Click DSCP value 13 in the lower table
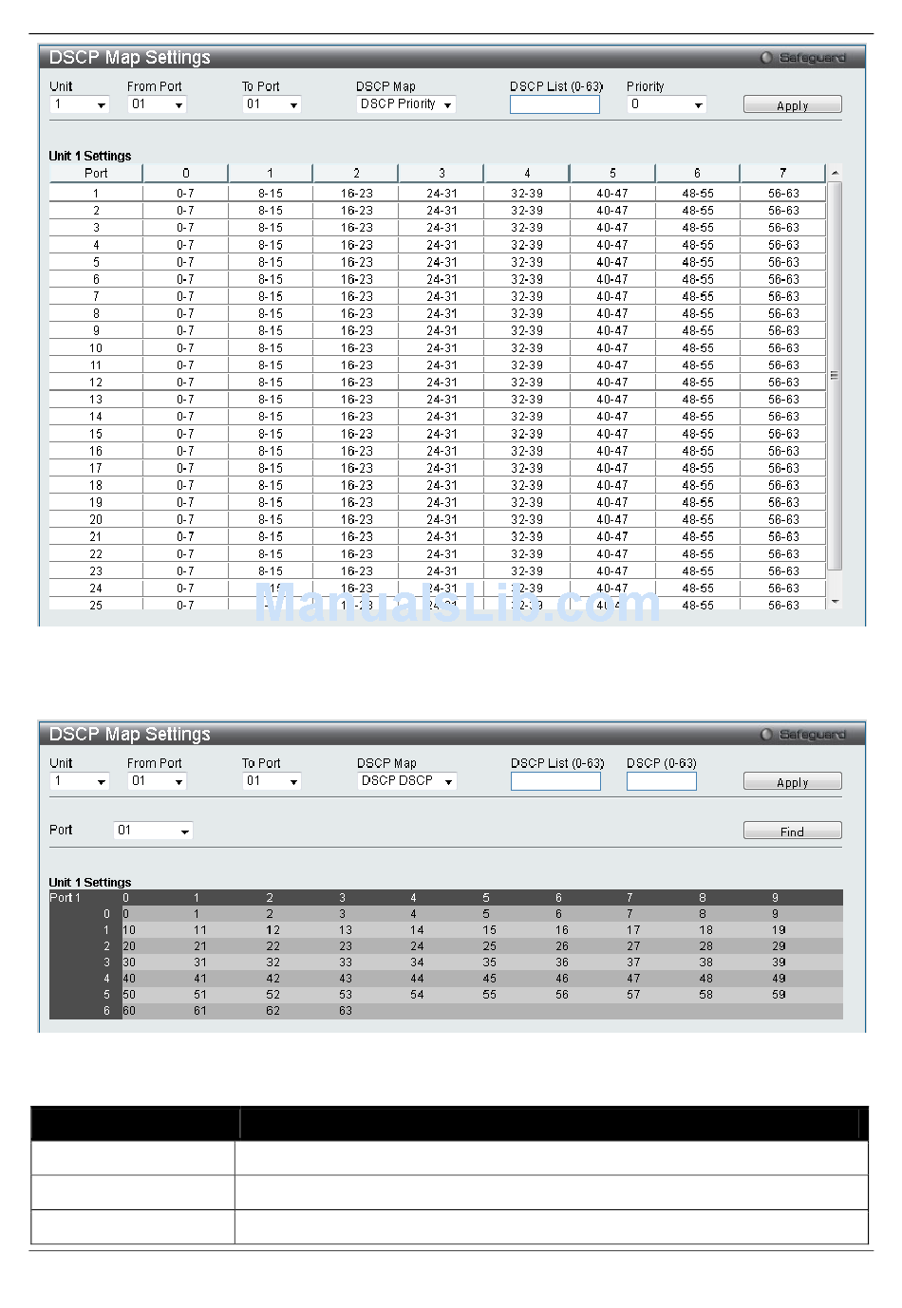The height and width of the screenshot is (1308, 902). [x=346, y=930]
